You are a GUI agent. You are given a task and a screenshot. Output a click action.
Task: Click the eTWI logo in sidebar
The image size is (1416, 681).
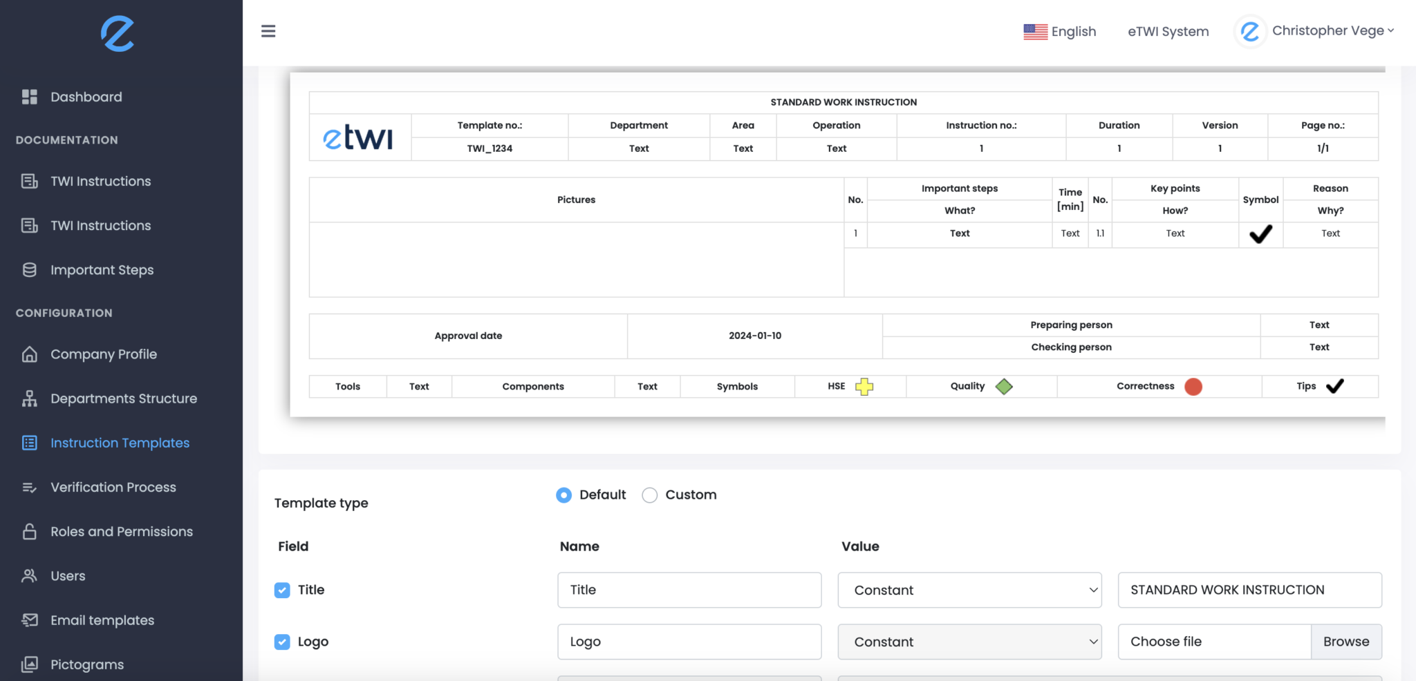click(118, 34)
